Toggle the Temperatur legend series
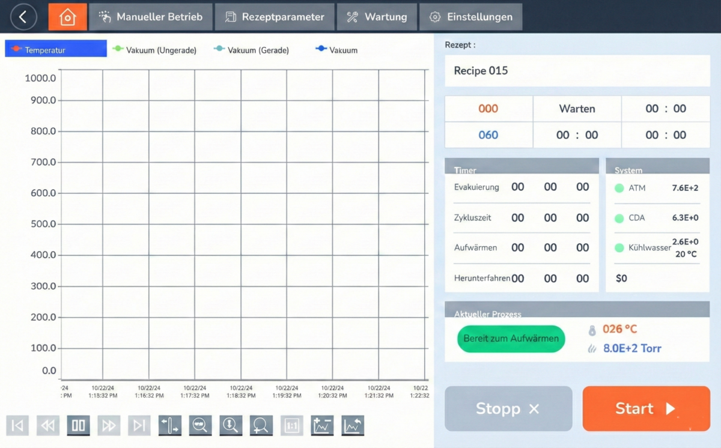The width and height of the screenshot is (721, 448). [x=55, y=50]
